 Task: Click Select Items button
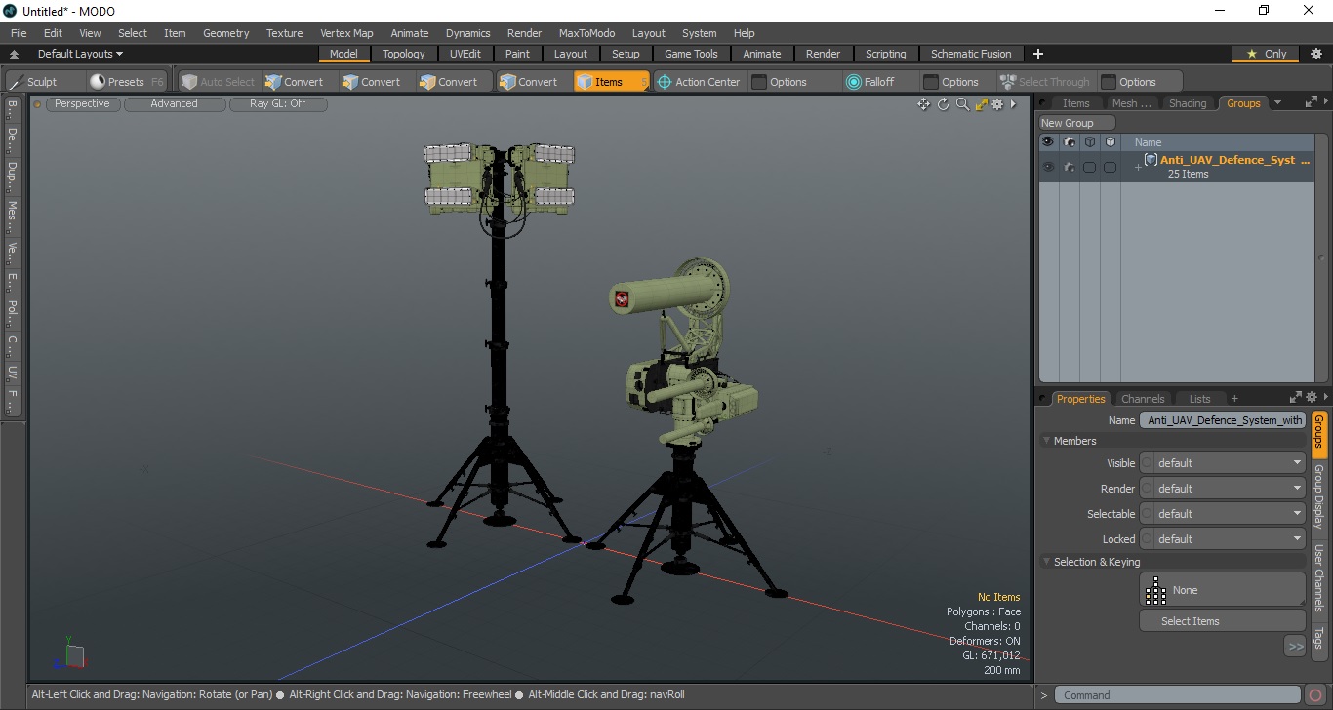(x=1223, y=621)
